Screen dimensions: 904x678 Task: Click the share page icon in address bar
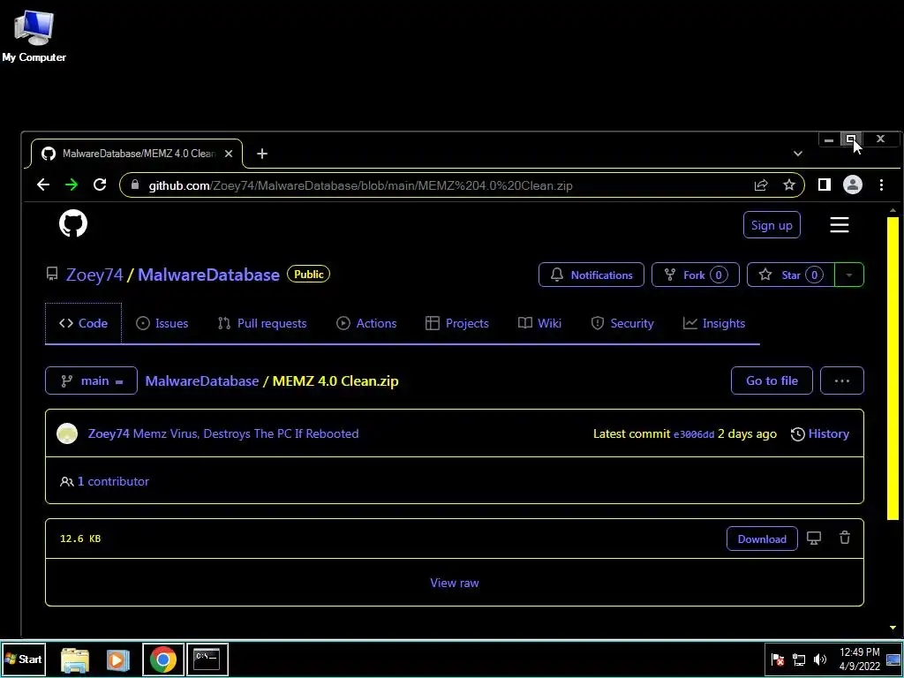(761, 185)
